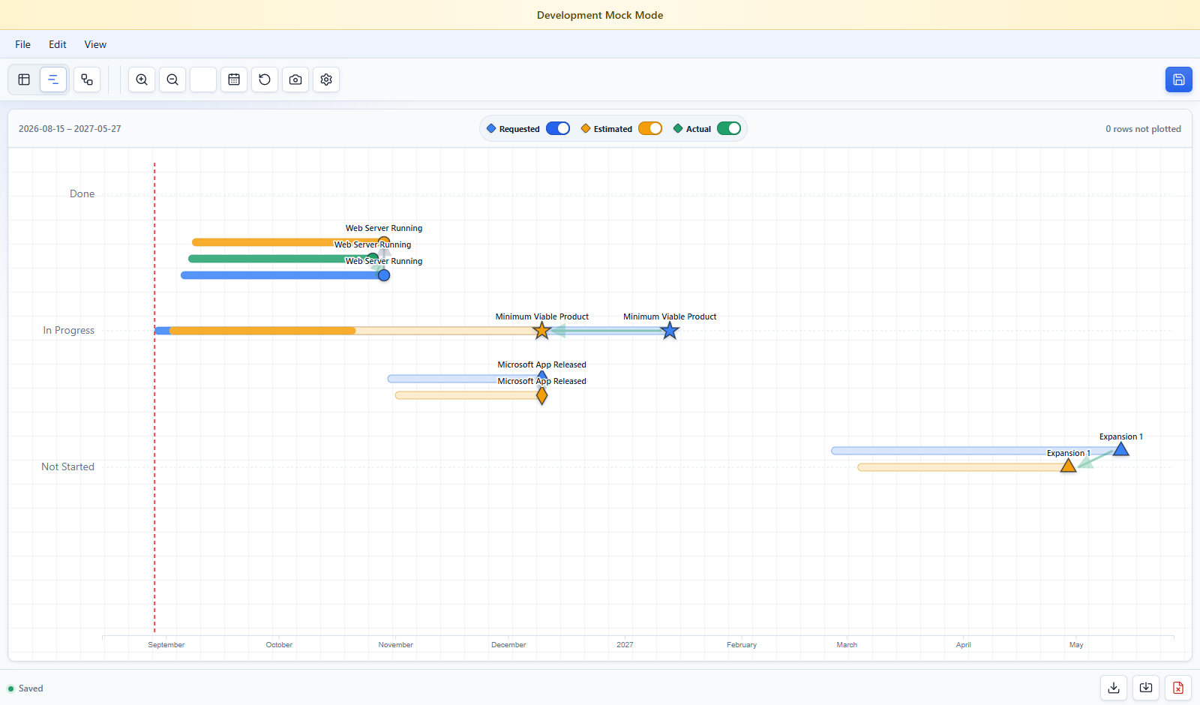The height and width of the screenshot is (705, 1200).
Task: Switch to the table view icon
Action: coord(24,79)
